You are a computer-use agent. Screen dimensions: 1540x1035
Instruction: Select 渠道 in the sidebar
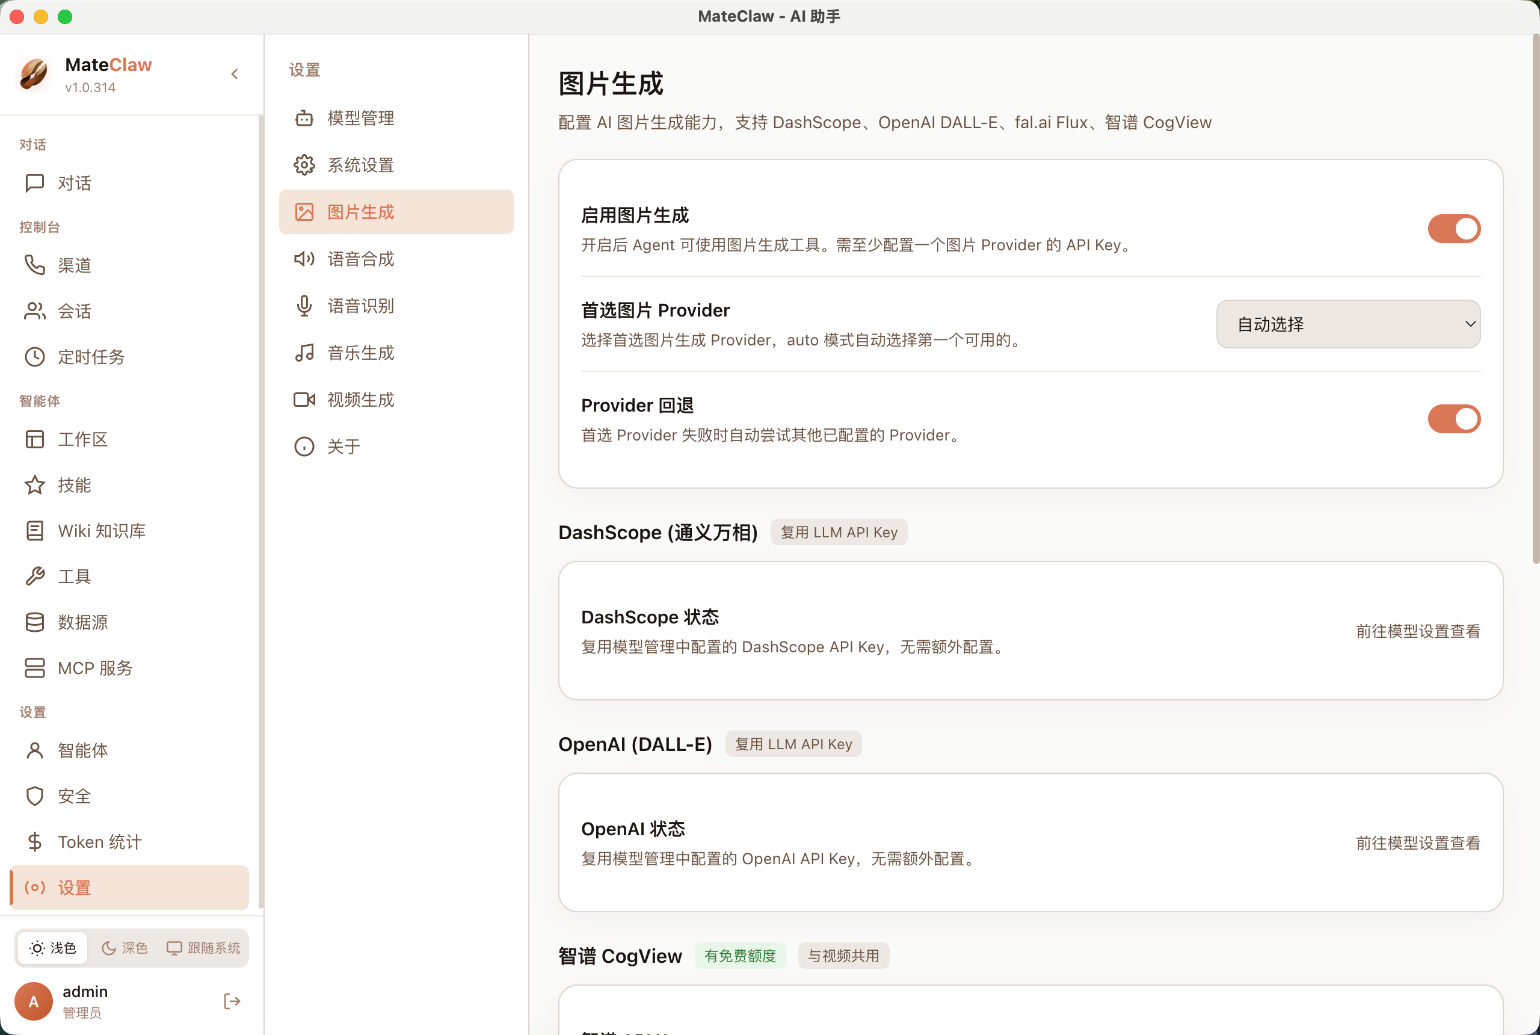75,265
